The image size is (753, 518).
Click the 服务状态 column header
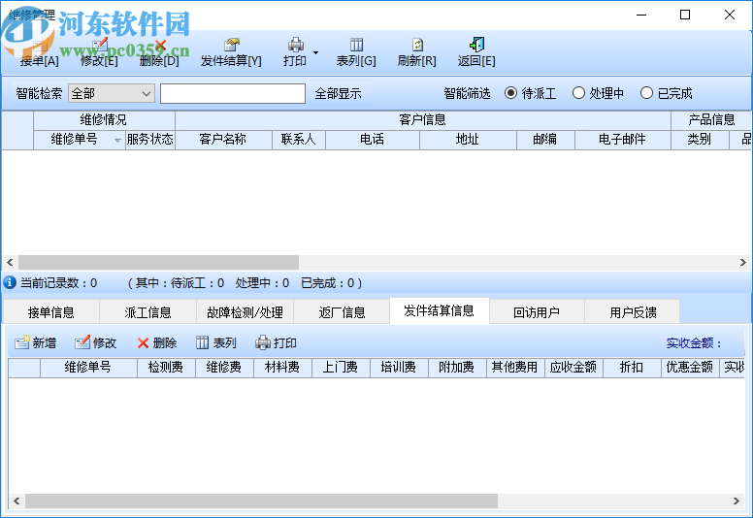tap(149, 140)
